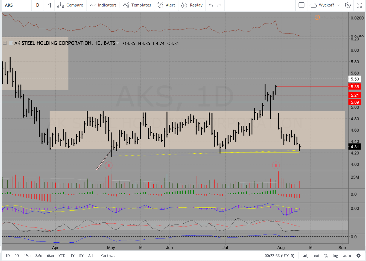366x261 pixels.
Task: Select the red 5.09 price label
Action: click(355, 102)
